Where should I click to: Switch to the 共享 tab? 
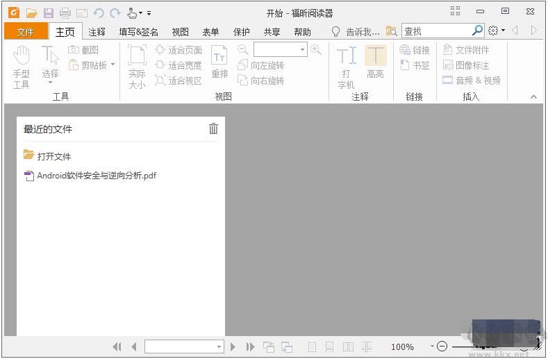[x=272, y=32]
